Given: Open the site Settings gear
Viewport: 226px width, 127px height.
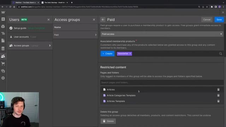Looking at the screenshot, I should 3,78.
